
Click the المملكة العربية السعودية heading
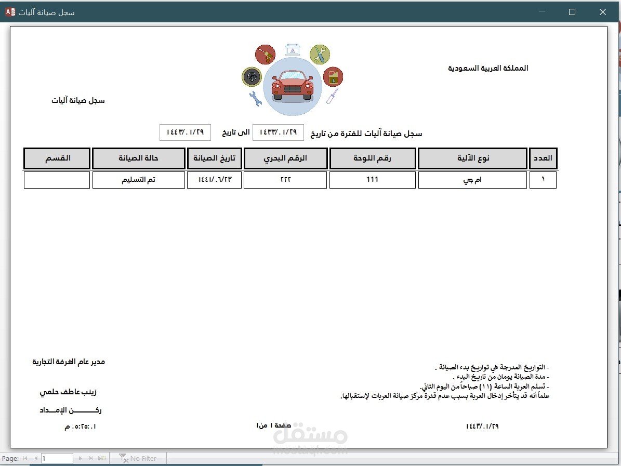488,68
